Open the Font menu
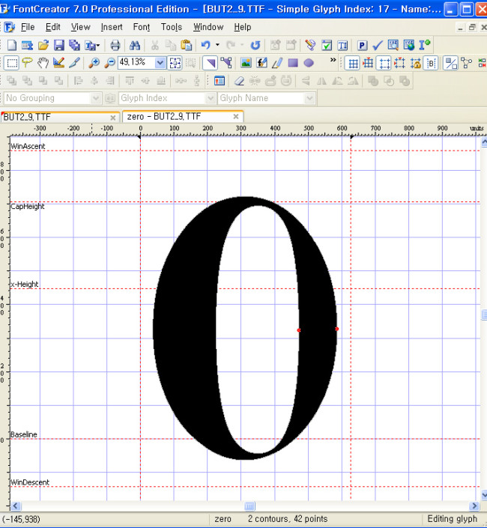The image size is (487, 528). coord(142,27)
